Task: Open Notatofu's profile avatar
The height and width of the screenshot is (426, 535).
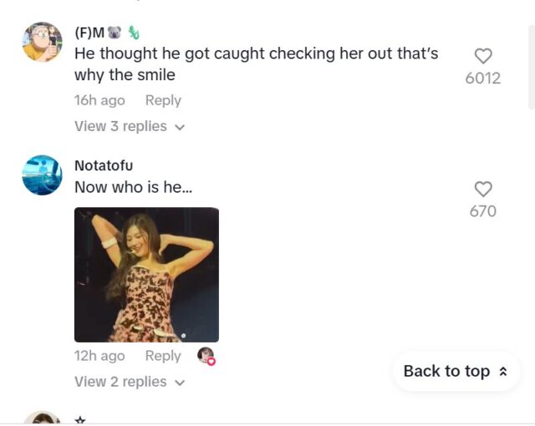Action: click(42, 175)
